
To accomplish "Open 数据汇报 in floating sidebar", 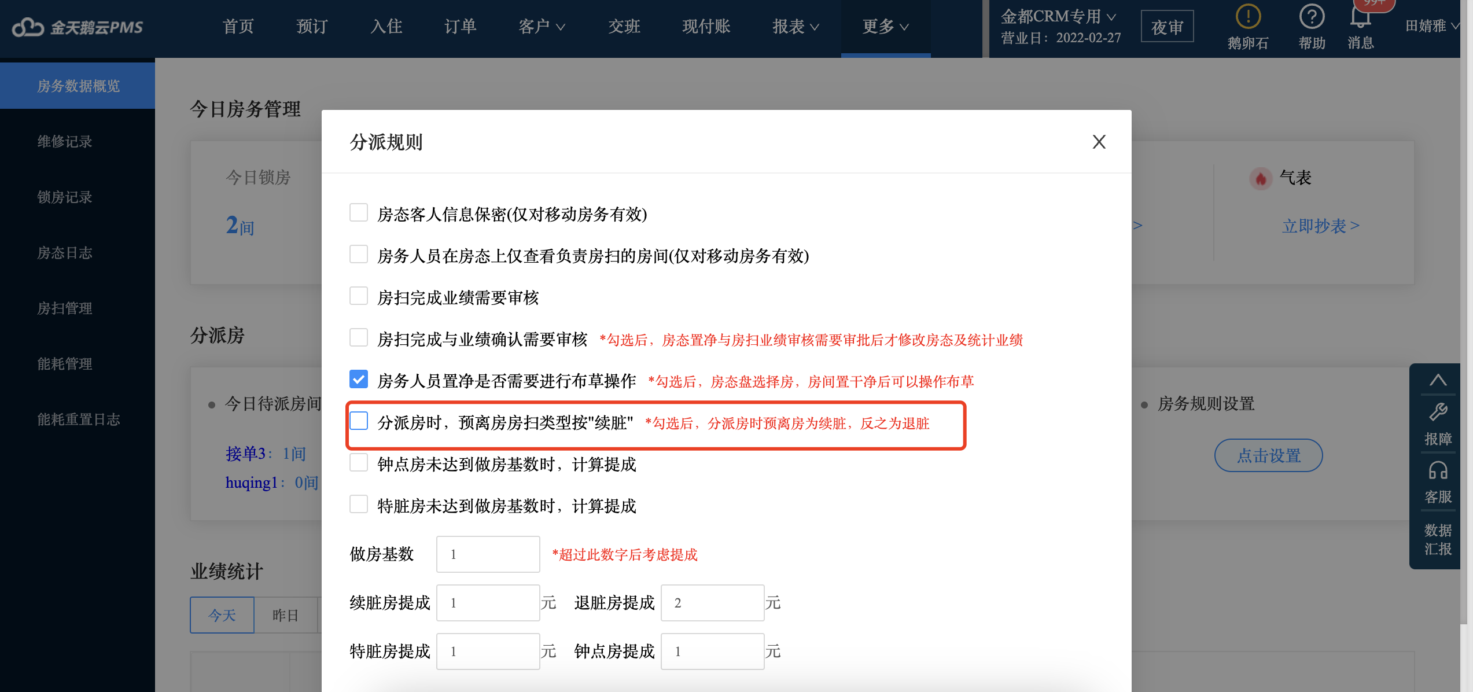I will 1438,539.
